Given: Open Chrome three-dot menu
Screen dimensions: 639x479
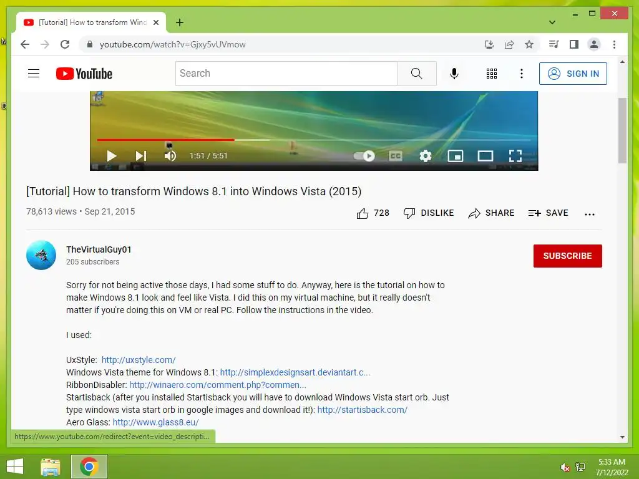Looking at the screenshot, I should [x=614, y=44].
